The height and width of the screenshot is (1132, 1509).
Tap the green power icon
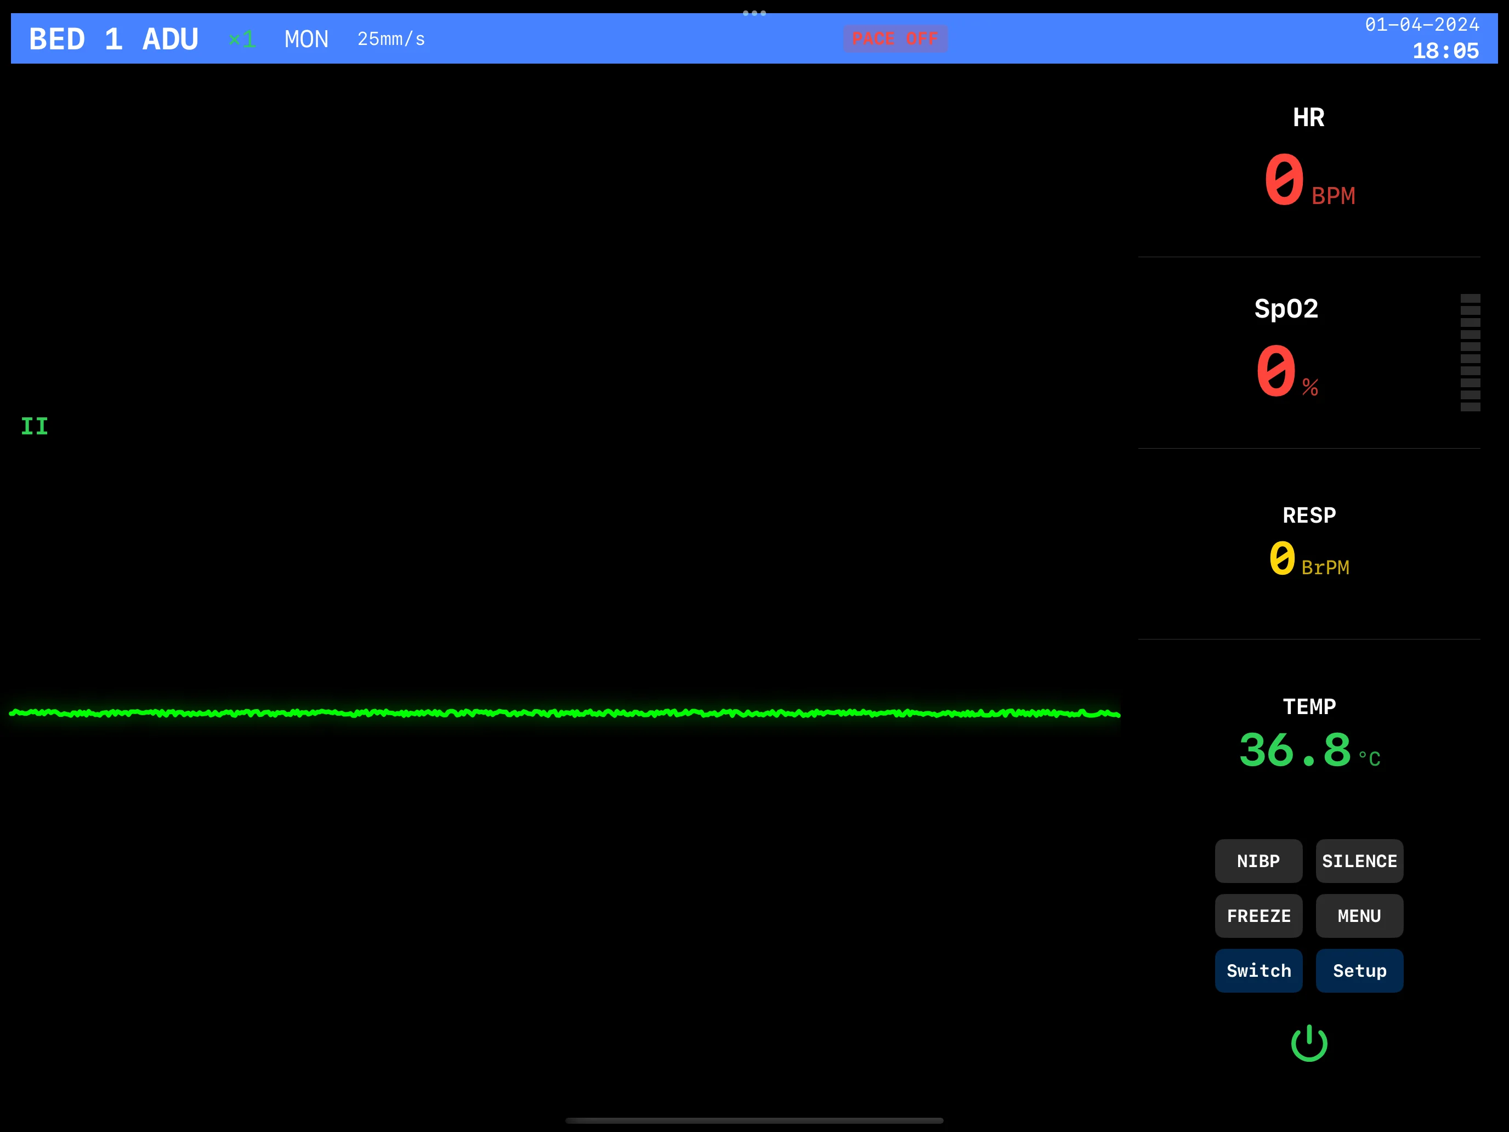1309,1043
